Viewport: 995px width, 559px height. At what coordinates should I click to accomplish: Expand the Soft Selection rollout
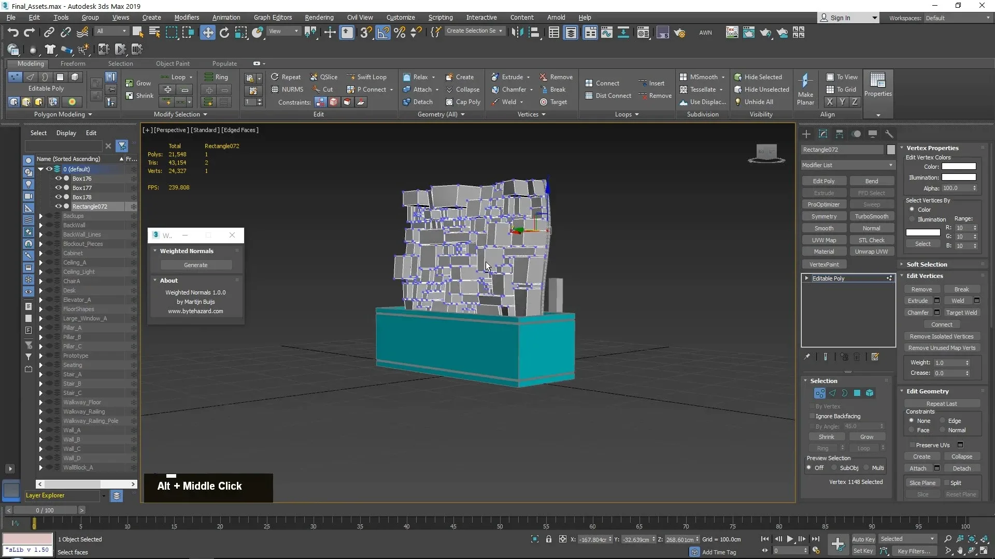pyautogui.click(x=902, y=264)
